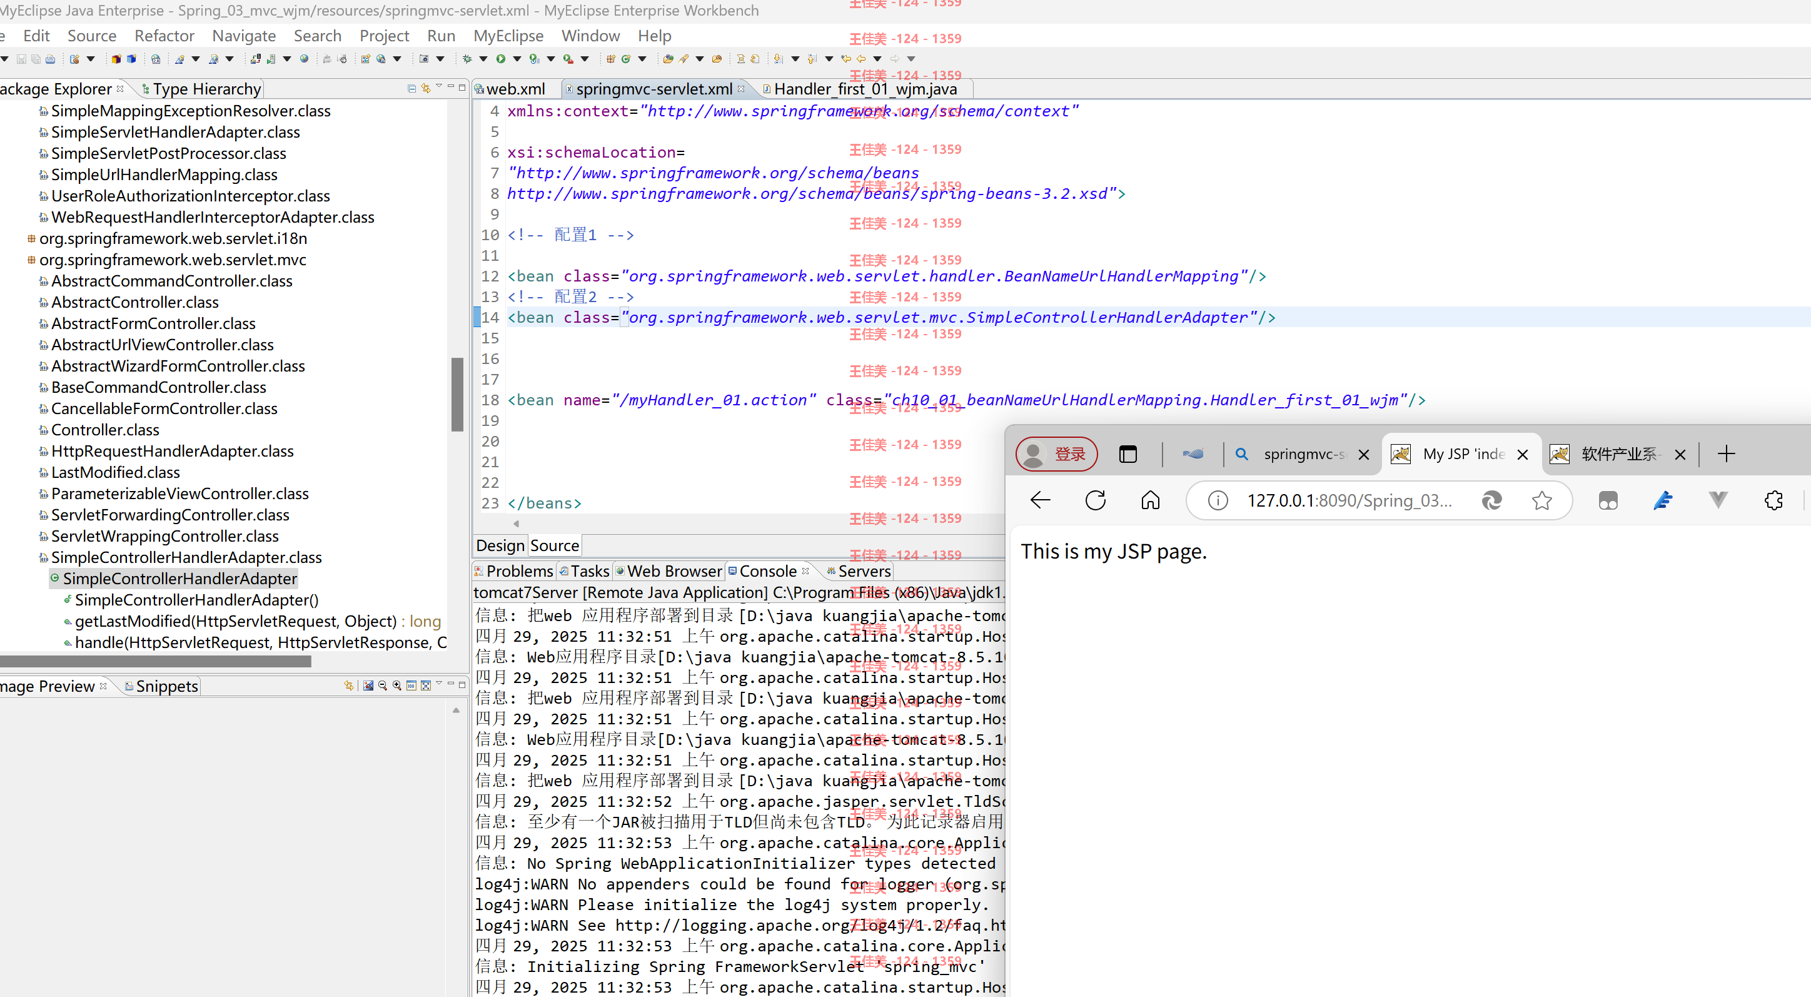This screenshot has height=997, width=1811.
Task: Click the blue feather extension icon in browser
Action: [x=1663, y=500]
